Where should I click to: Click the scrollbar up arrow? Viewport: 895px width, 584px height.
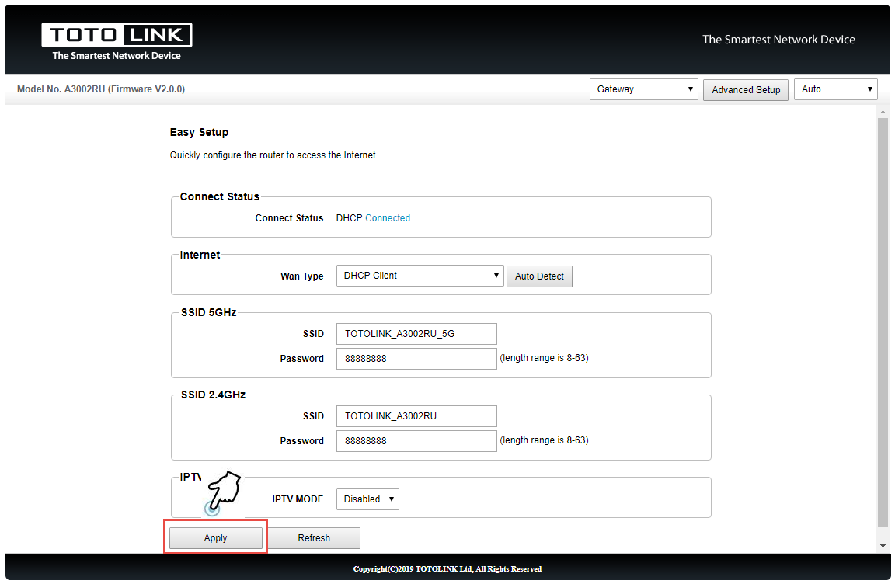point(883,112)
